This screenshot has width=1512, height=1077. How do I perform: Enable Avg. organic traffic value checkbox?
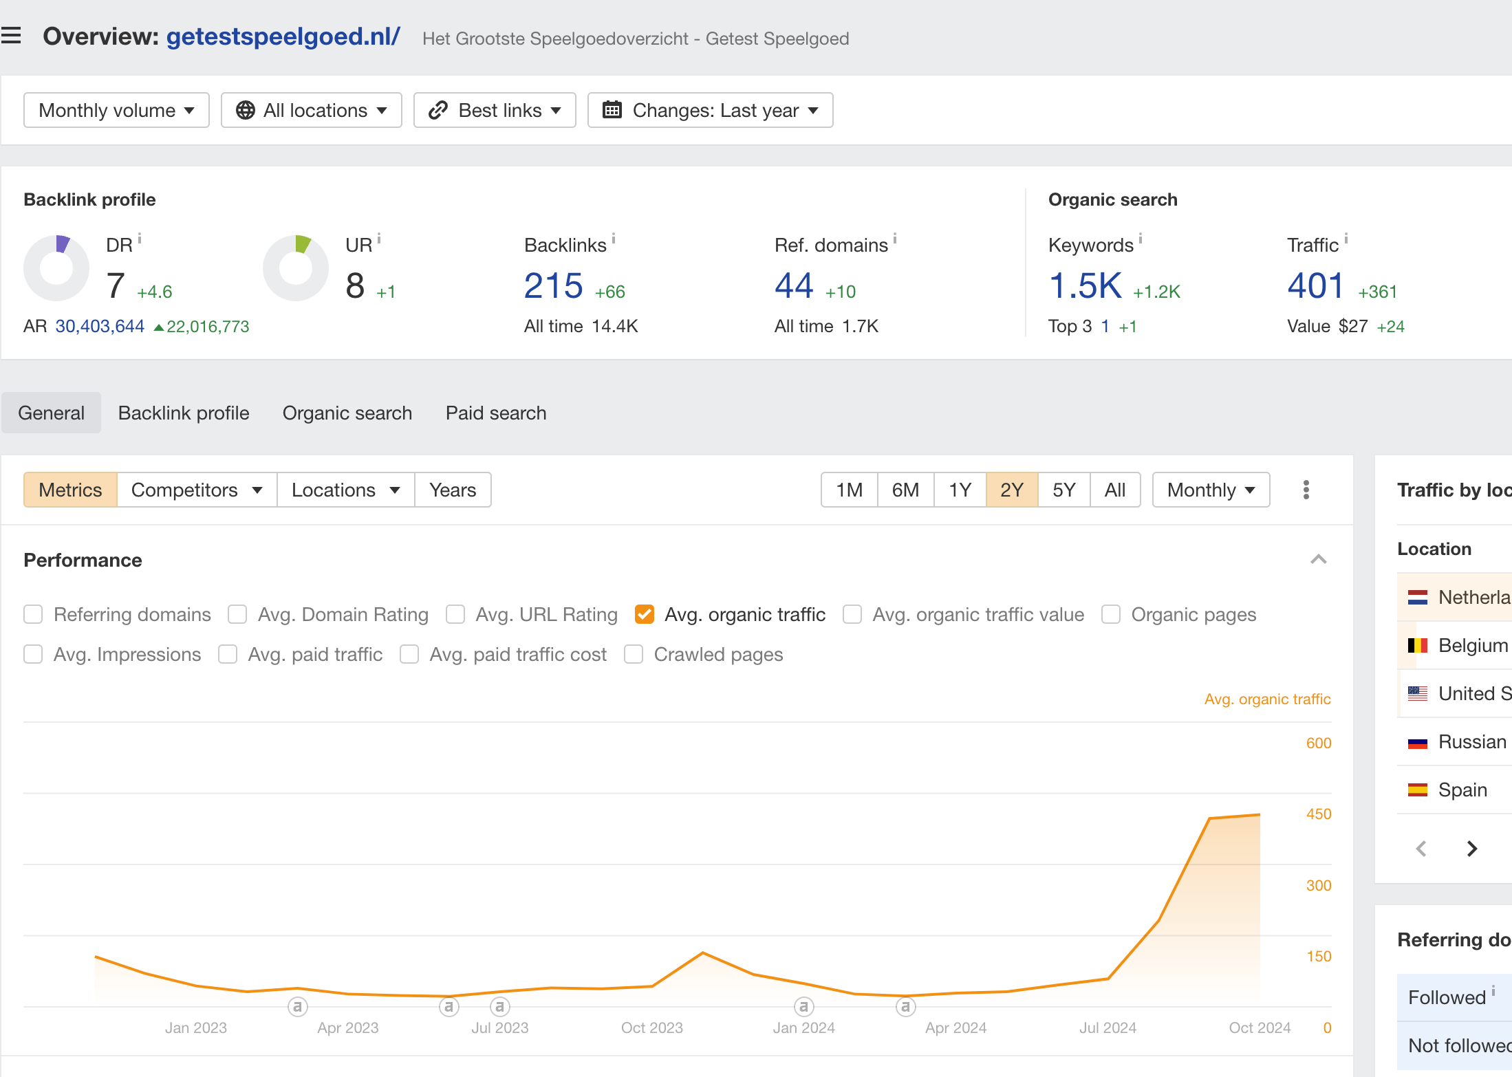(x=852, y=614)
